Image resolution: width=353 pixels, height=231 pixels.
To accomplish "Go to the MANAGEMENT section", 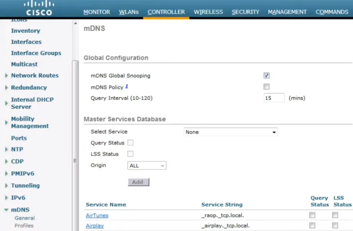I will (286, 12).
